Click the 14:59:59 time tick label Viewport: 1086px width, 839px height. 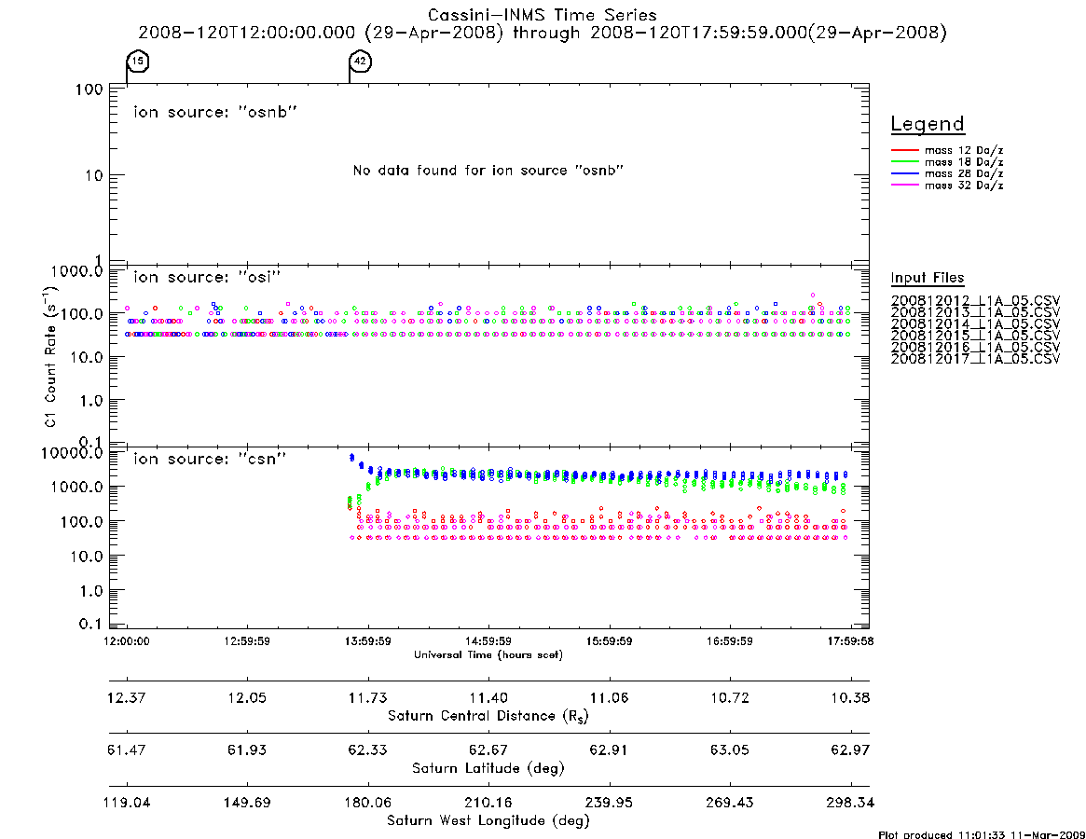pos(488,641)
